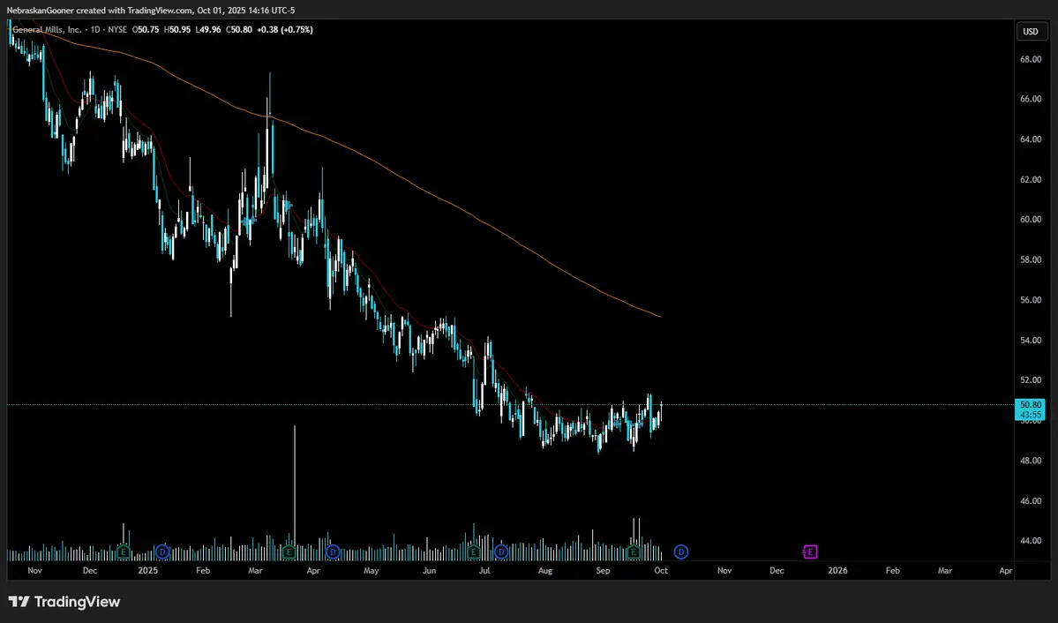Click the upcoming blue dividend D marker in October
The height and width of the screenshot is (623, 1058).
coord(681,552)
